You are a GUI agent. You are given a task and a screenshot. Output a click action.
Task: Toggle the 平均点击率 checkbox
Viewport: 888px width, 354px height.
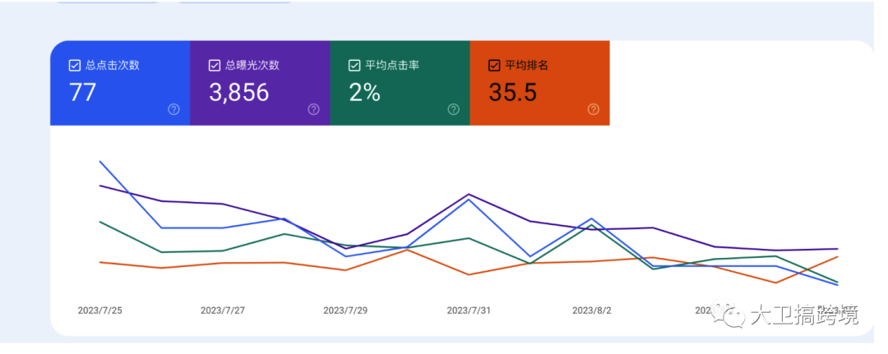pos(354,66)
